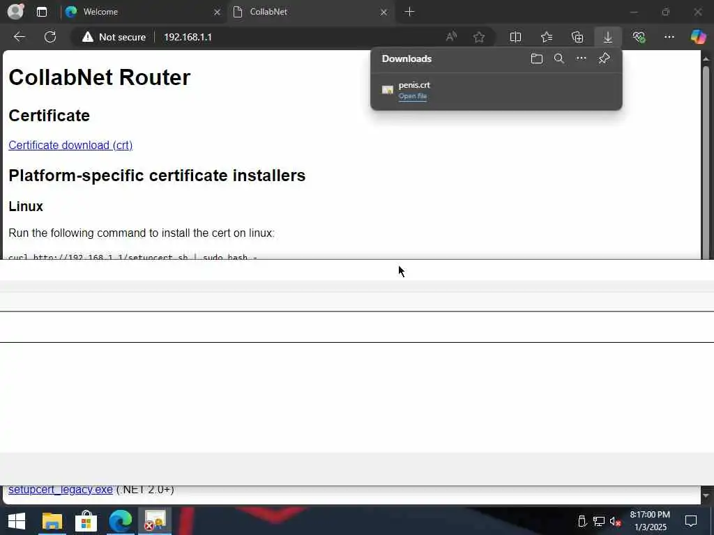Click the Linux section heading
Image resolution: width=714 pixels, height=535 pixels.
[26, 206]
